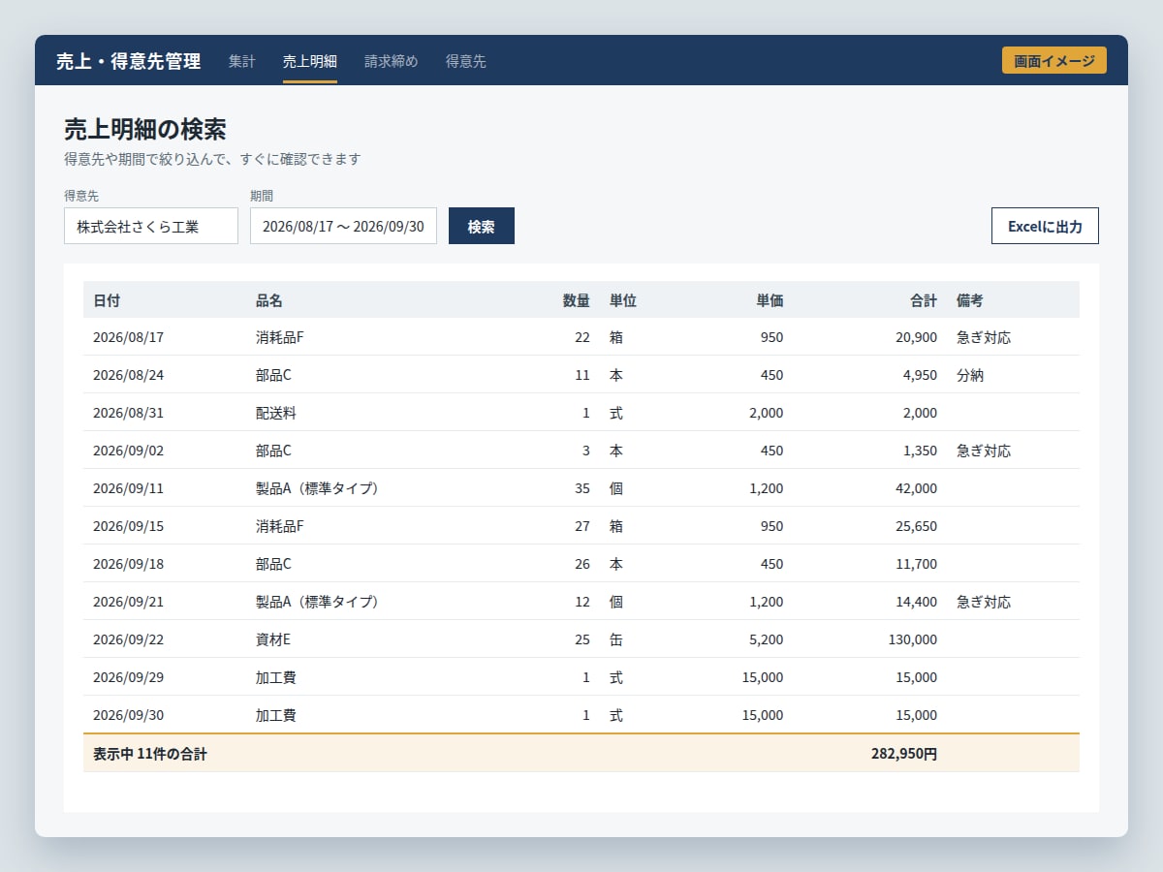1163x872 pixels.
Task: Click the 資材E item name
Action: [273, 639]
